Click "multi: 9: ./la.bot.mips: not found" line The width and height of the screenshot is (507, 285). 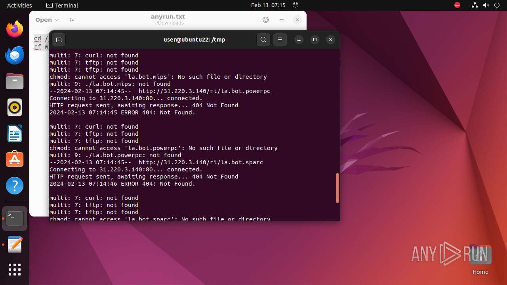tap(110, 84)
